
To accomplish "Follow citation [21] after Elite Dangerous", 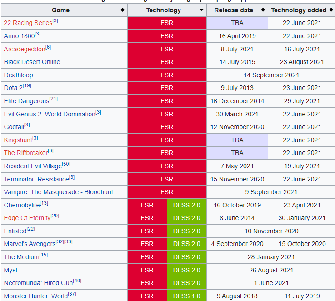I will point(54,99).
